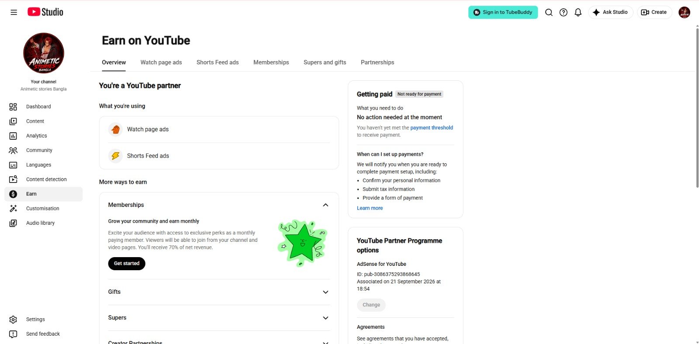Viewport: 699px width, 344px height.
Task: Click the Audio library icon
Action: pos(13,223)
